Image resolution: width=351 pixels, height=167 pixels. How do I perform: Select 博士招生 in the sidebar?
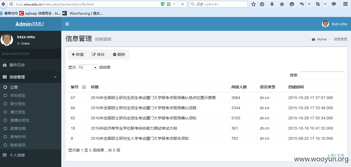(x=30, y=112)
